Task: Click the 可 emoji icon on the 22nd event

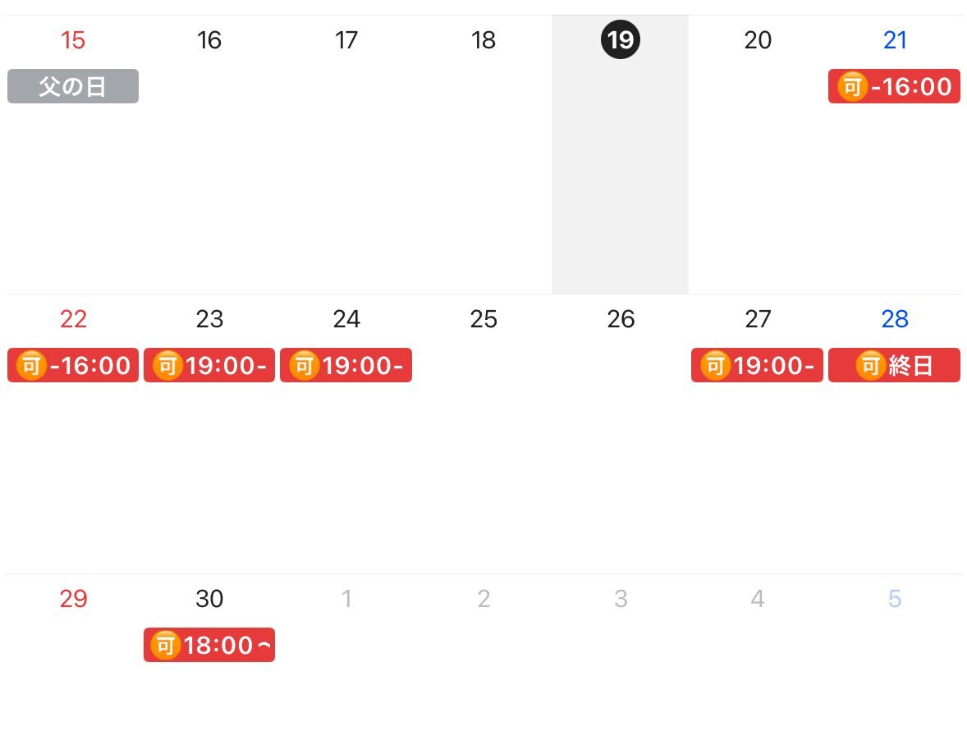Action: pos(31,366)
